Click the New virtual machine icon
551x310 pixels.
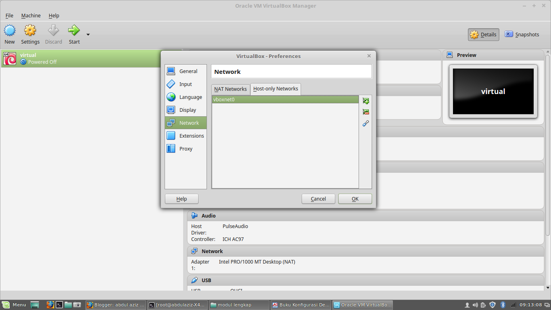coord(10,30)
